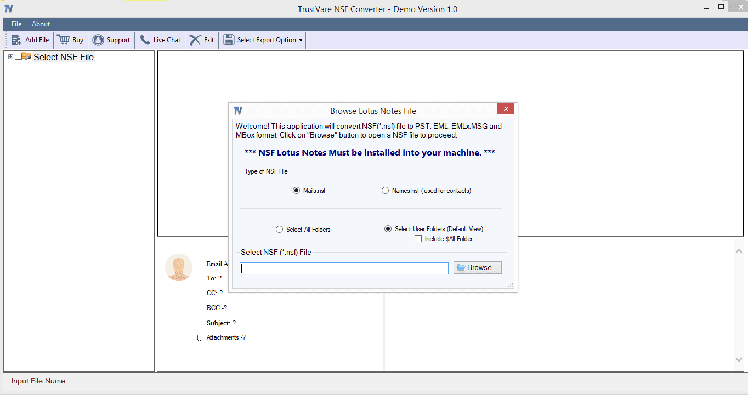Select the Names.nsf contacts radio button
This screenshot has height=395, width=748.
click(x=386, y=190)
